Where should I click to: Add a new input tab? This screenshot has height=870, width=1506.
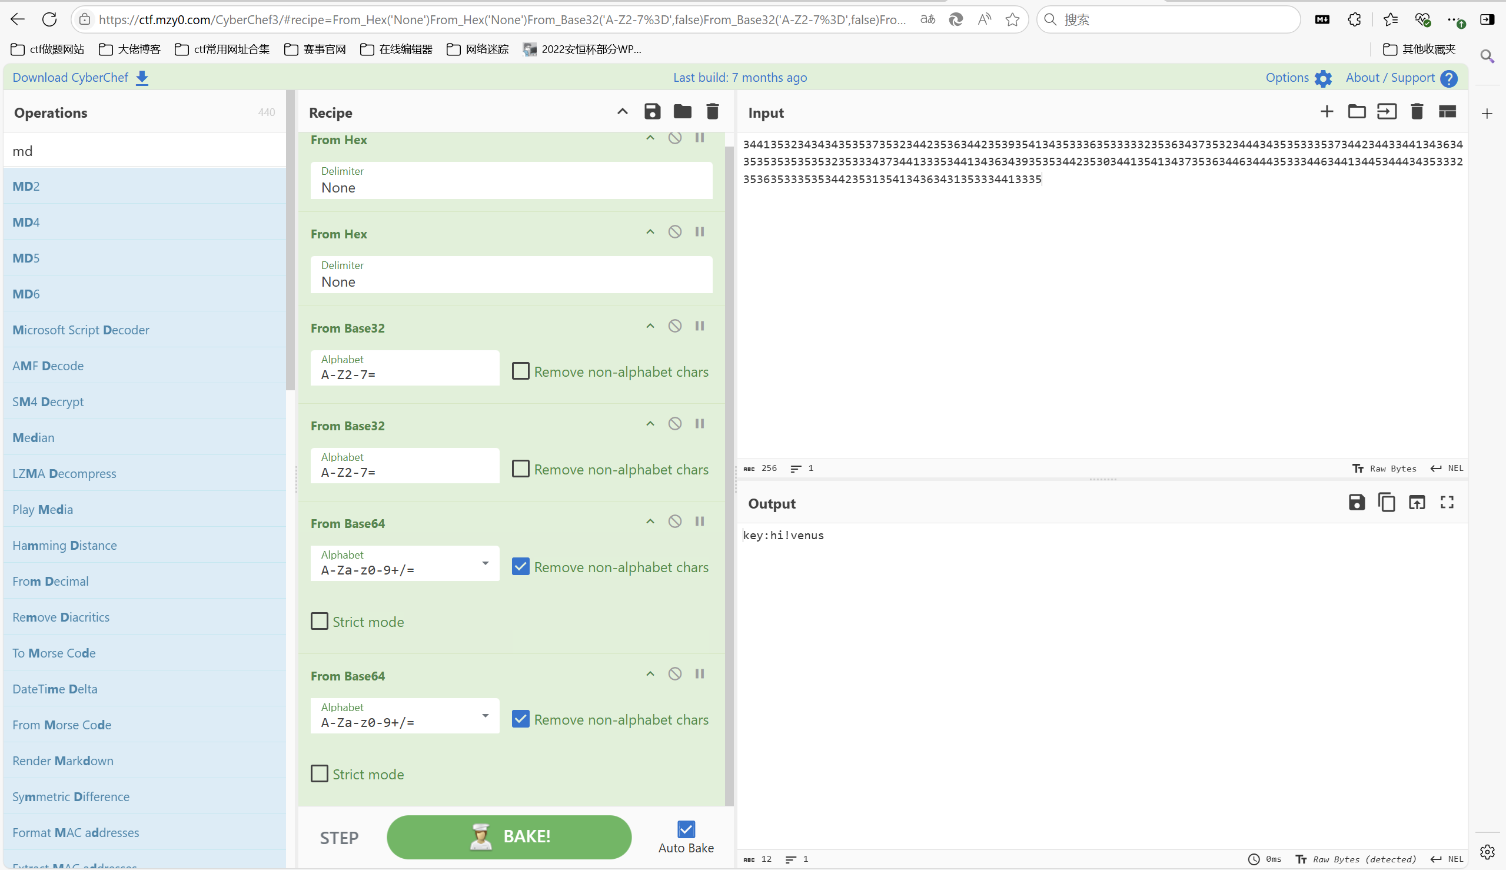click(x=1326, y=112)
